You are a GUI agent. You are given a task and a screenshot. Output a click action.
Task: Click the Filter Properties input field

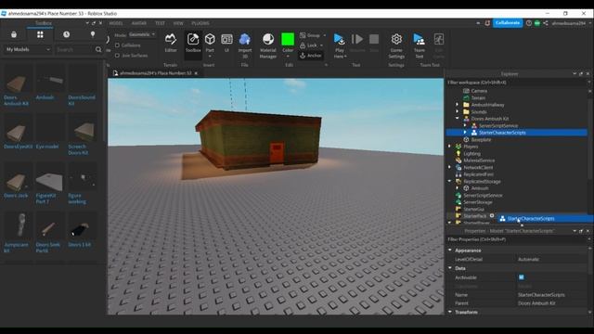click(516, 239)
